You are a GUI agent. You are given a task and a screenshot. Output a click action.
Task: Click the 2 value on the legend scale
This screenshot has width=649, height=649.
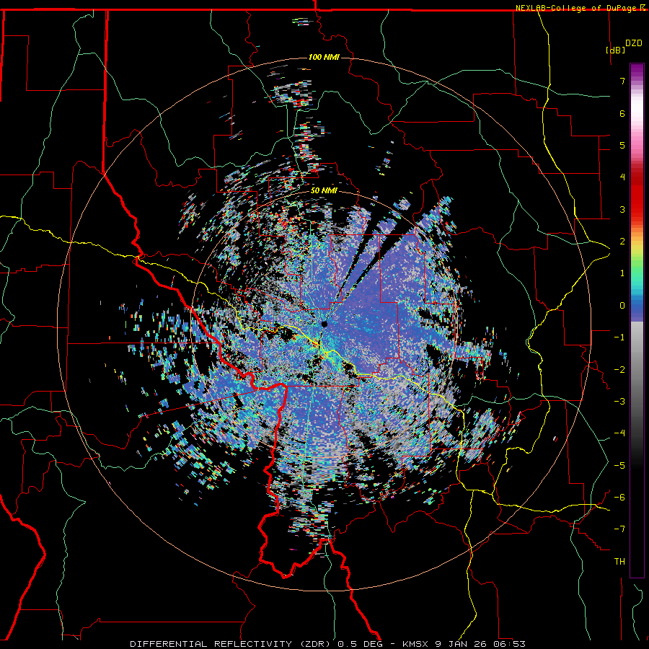tap(622, 242)
